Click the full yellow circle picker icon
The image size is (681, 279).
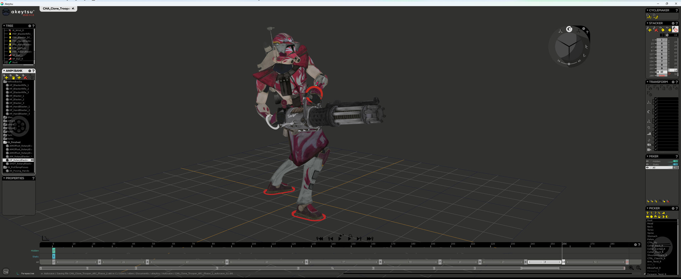pyautogui.click(x=652, y=217)
